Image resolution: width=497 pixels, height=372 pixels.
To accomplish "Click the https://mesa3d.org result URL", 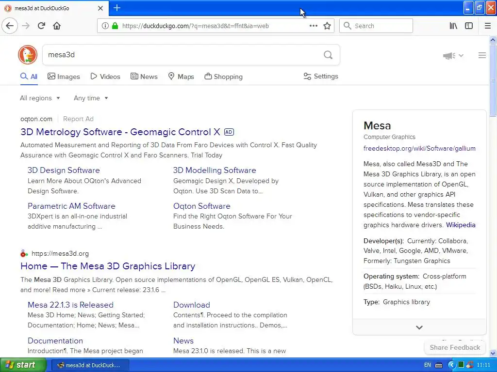I will click(60, 253).
